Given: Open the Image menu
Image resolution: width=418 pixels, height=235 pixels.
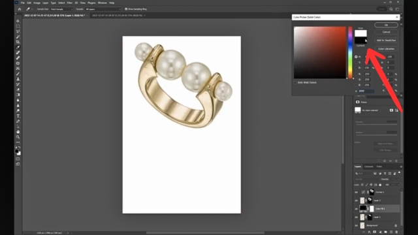Looking at the screenshot, I should (x=37, y=3).
